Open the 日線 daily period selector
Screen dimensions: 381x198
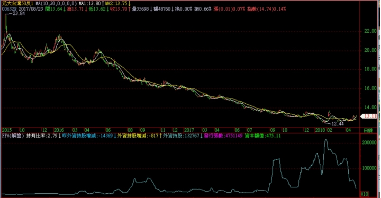tap(368, 130)
